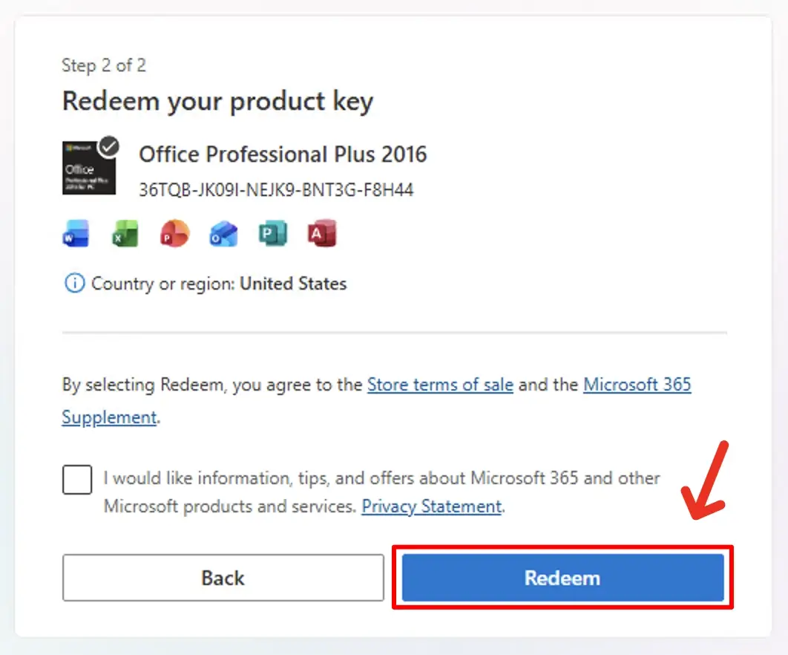Click the Word app icon
788x655 pixels.
tap(76, 235)
